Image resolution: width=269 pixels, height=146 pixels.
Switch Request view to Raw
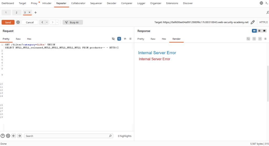(18, 39)
